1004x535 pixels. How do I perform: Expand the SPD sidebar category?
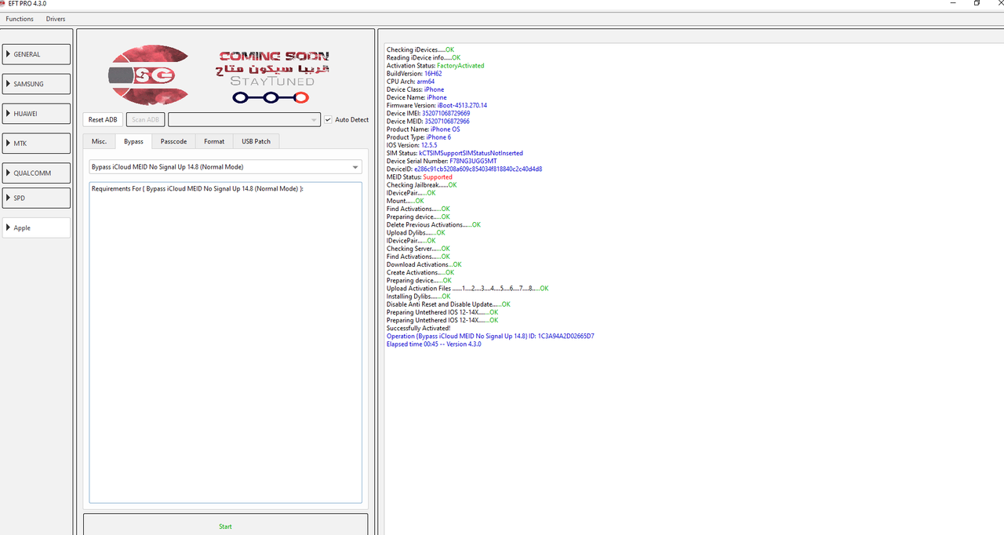point(36,198)
